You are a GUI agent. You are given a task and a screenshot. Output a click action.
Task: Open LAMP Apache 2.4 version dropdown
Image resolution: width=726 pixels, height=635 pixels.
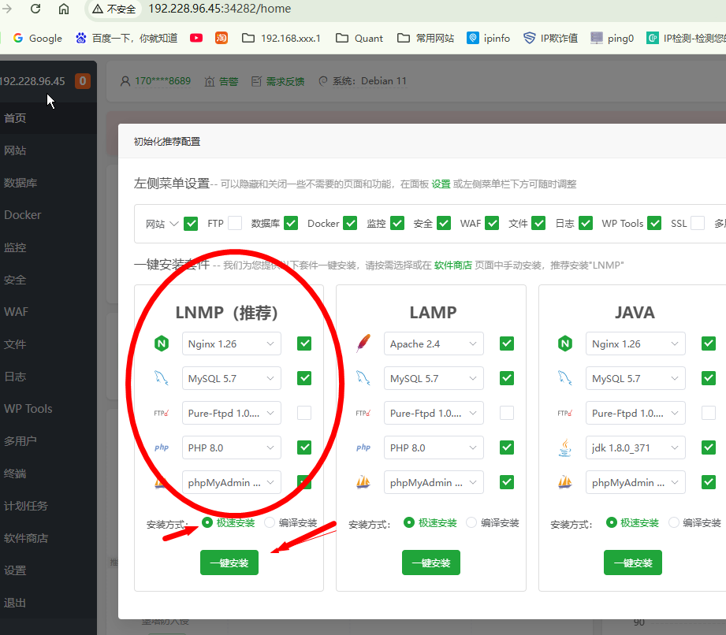point(434,343)
